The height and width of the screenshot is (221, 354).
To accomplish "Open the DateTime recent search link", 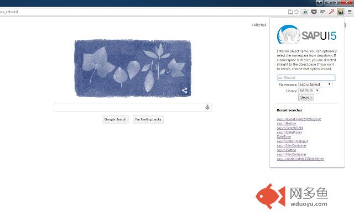I will click(x=284, y=136).
